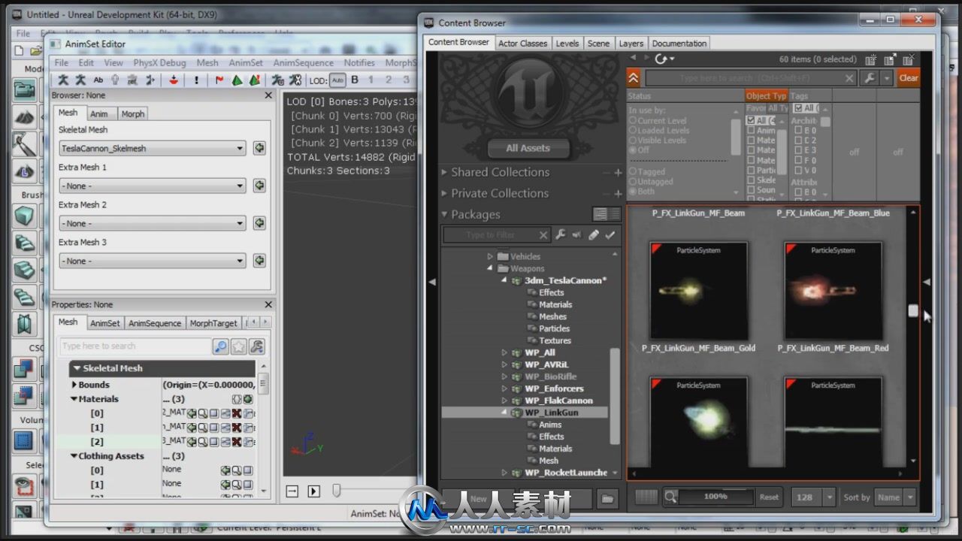Click the New button in Content Browser
The width and height of the screenshot is (962, 541).
(x=479, y=498)
